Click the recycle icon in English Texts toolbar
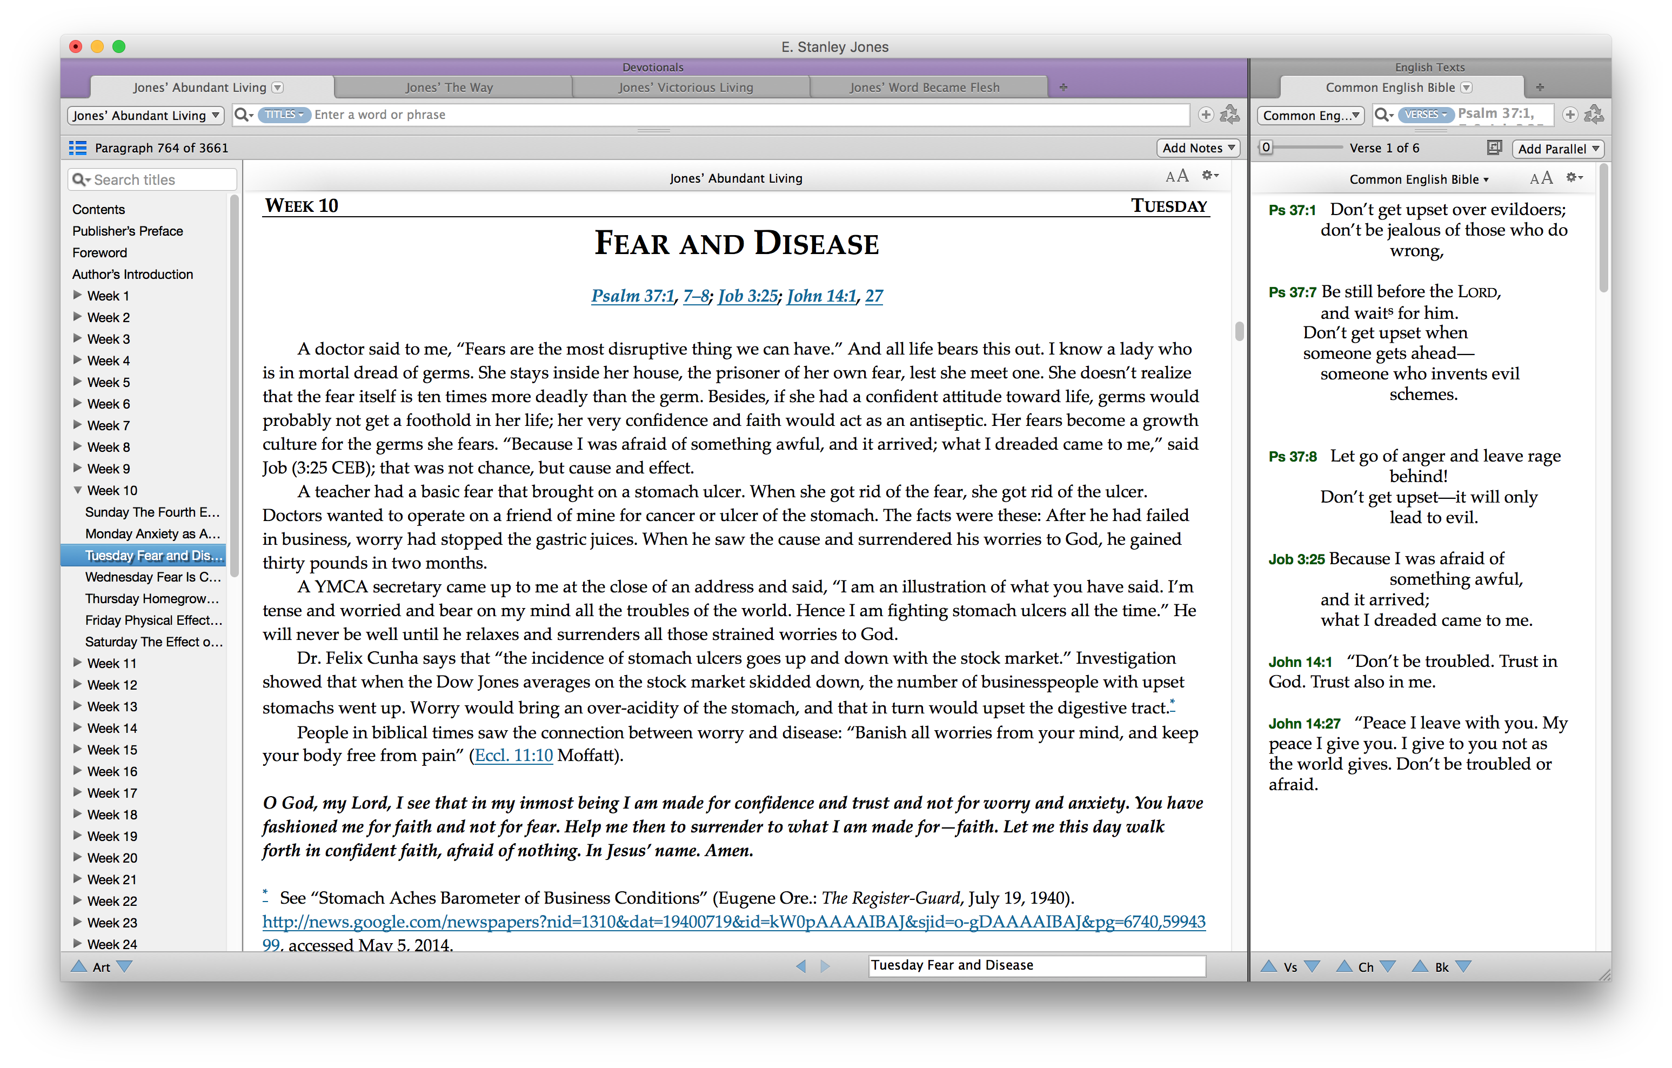Viewport: 1672px width, 1068px height. coord(1594,115)
